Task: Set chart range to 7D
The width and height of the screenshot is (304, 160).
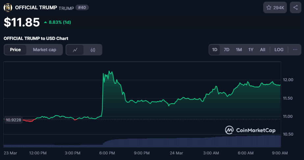Action: point(227,50)
